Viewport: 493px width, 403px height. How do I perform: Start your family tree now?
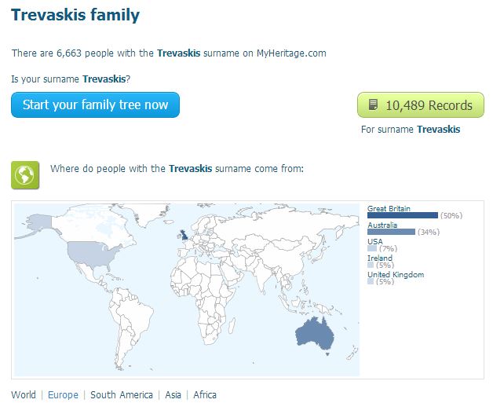[x=95, y=104]
